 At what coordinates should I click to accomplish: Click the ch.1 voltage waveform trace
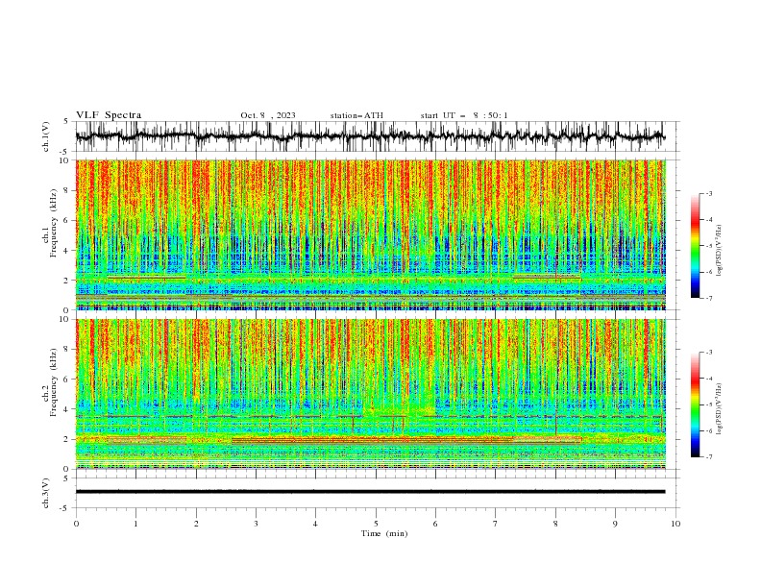[x=370, y=136]
